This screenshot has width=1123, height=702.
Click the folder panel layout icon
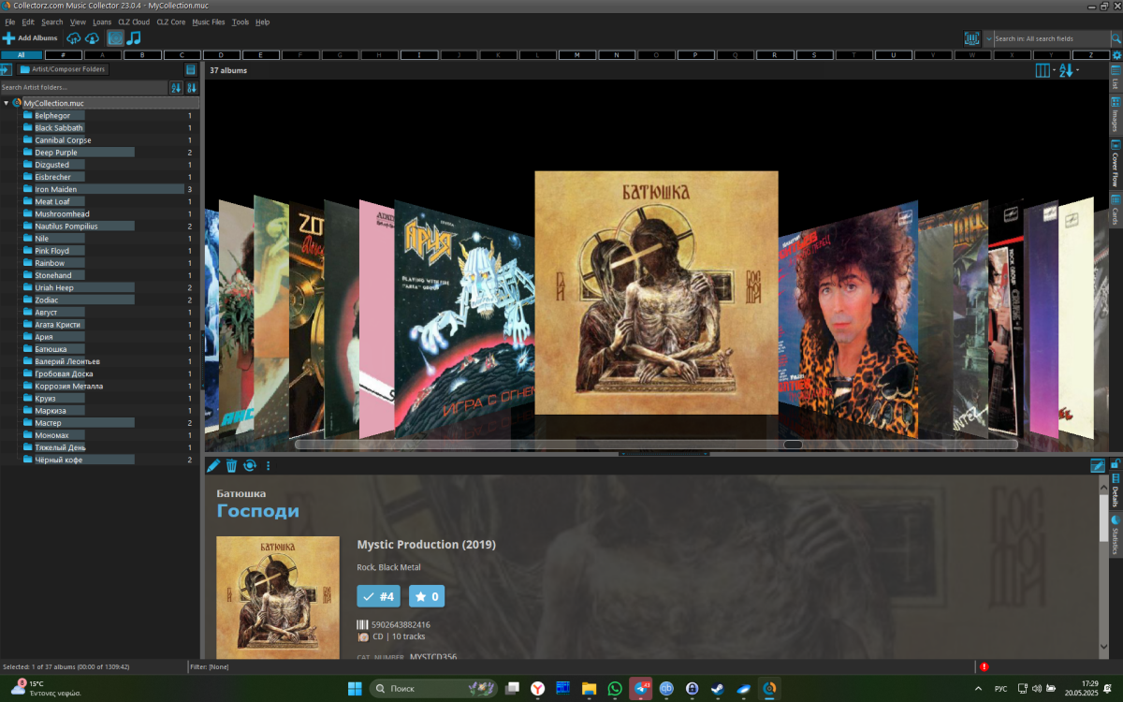point(191,69)
